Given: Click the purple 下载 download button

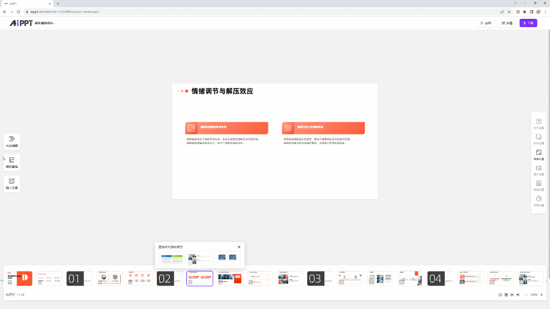Looking at the screenshot, I should coord(528,23).
